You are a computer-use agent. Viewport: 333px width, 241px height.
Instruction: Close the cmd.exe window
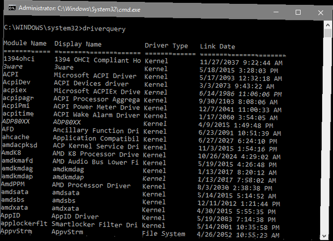click(321, 13)
